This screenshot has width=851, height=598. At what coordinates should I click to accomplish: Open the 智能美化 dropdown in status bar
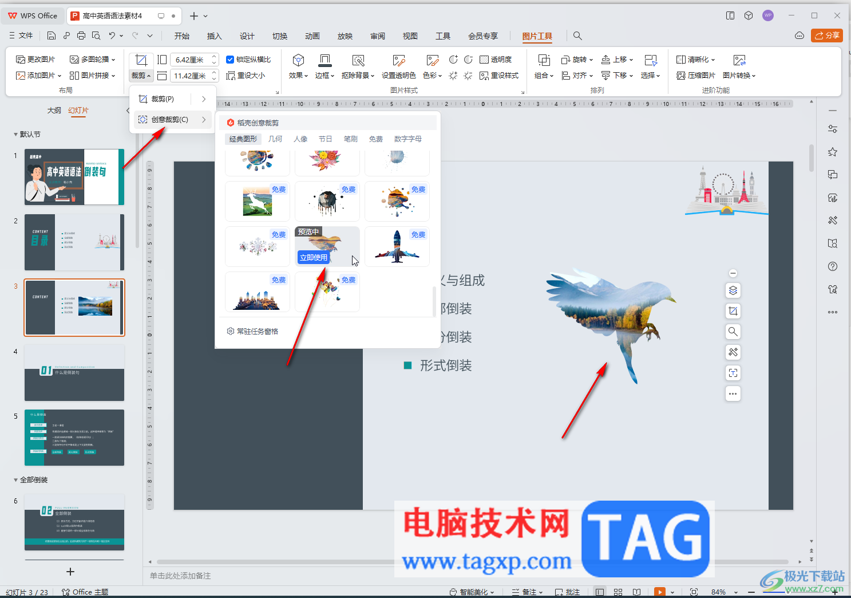pyautogui.click(x=472, y=592)
